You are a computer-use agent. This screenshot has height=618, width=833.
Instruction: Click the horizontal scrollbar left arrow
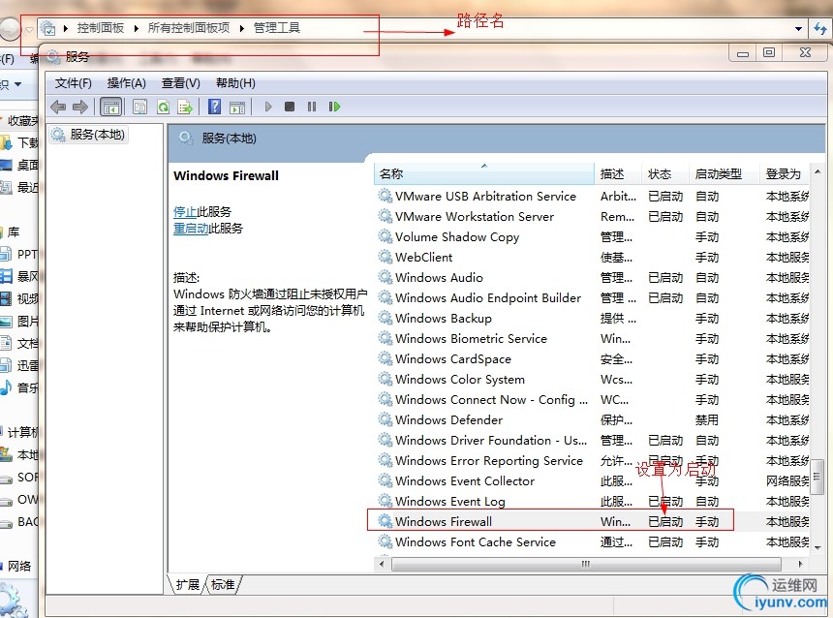(x=382, y=564)
